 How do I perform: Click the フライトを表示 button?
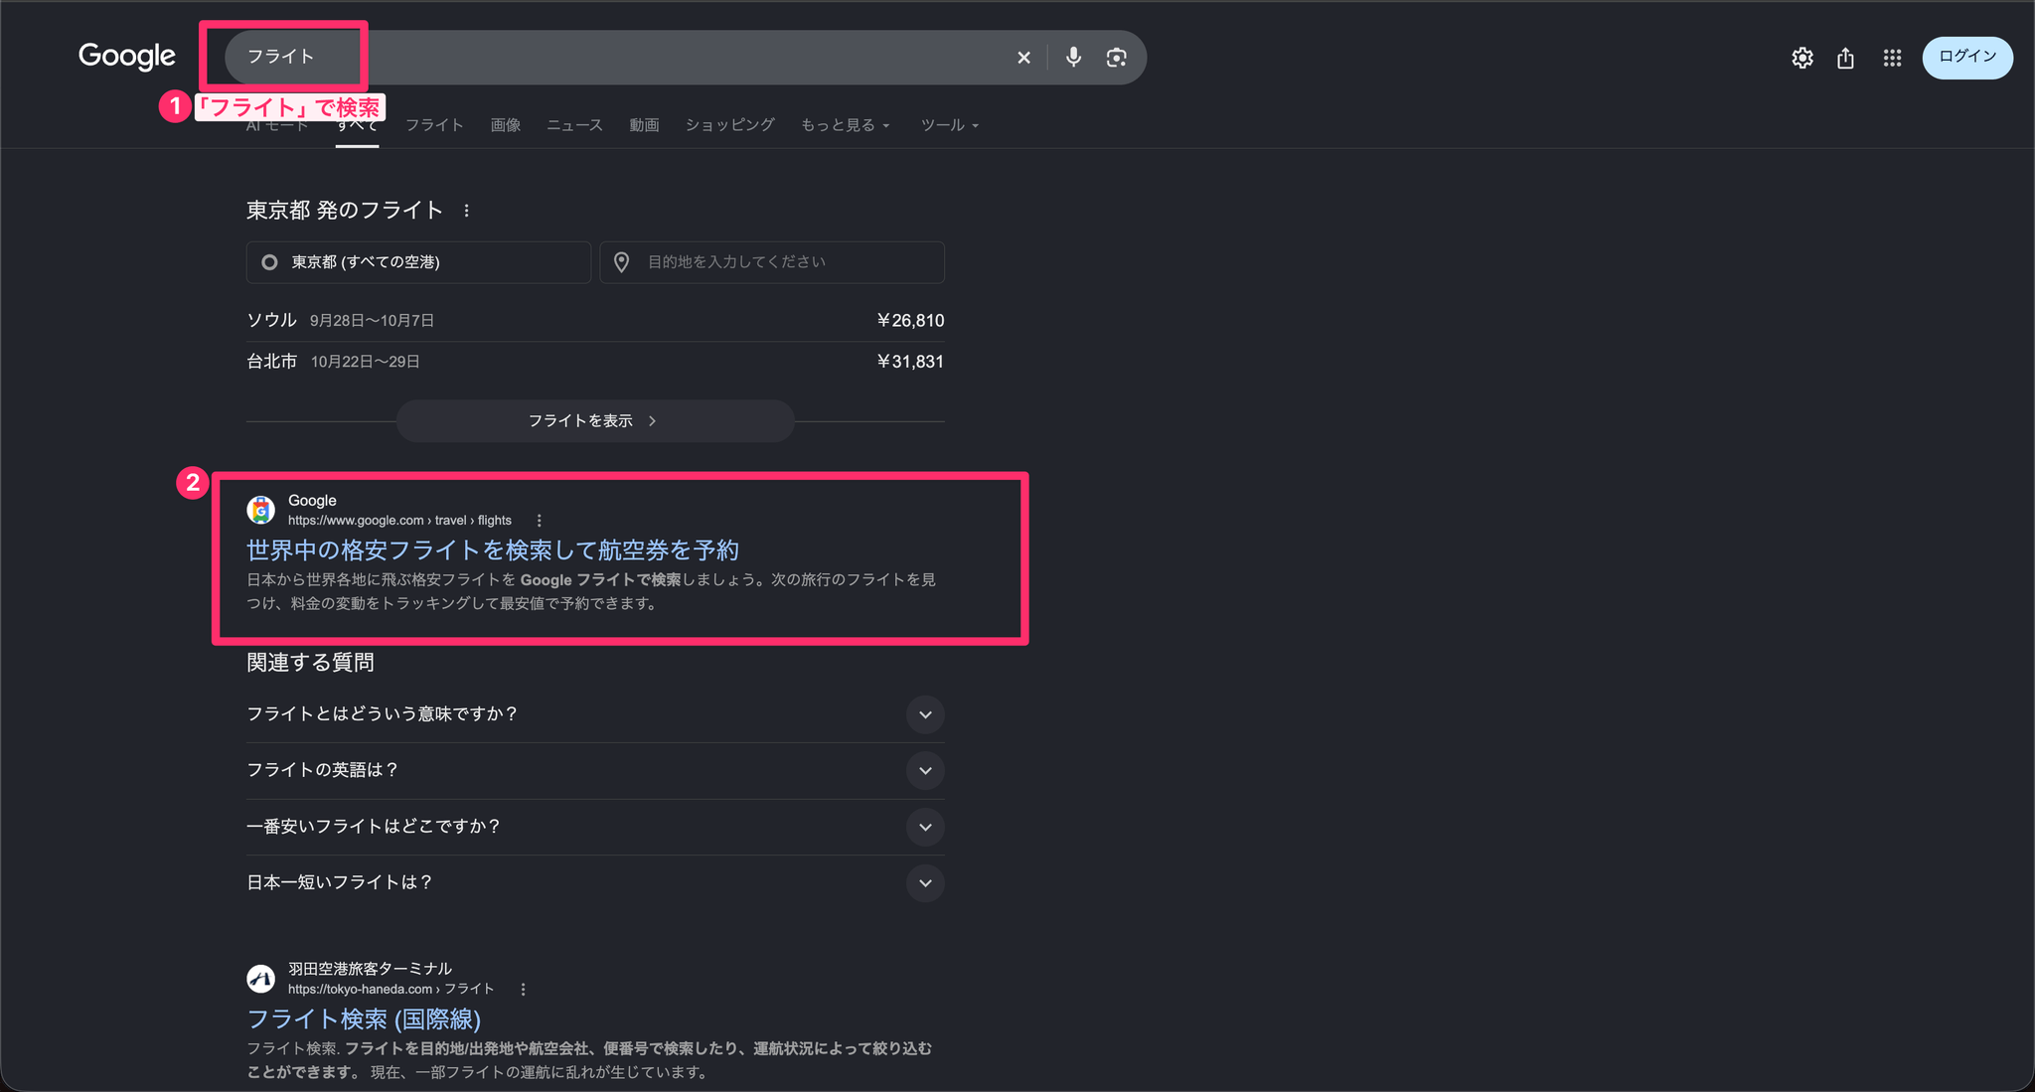(595, 421)
